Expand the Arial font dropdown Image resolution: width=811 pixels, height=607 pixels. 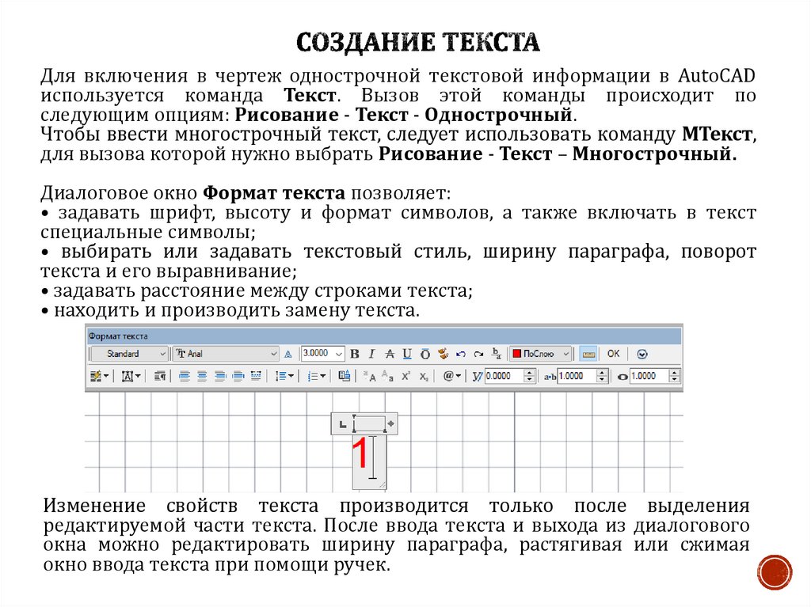coord(226,354)
